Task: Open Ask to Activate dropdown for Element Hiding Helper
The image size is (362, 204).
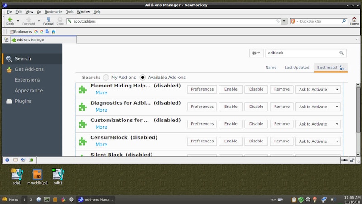Action: pos(318,89)
